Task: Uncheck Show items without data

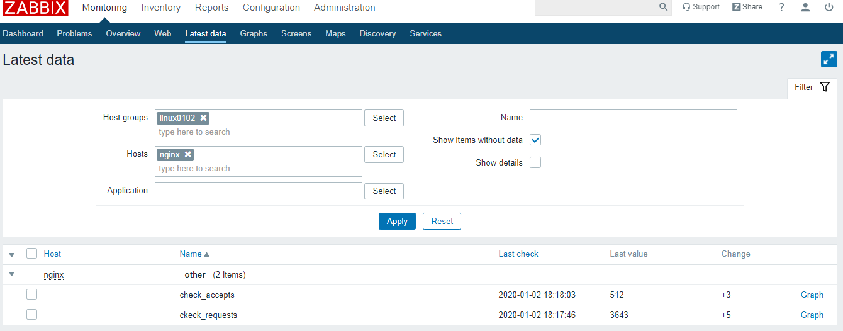Action: [x=535, y=140]
